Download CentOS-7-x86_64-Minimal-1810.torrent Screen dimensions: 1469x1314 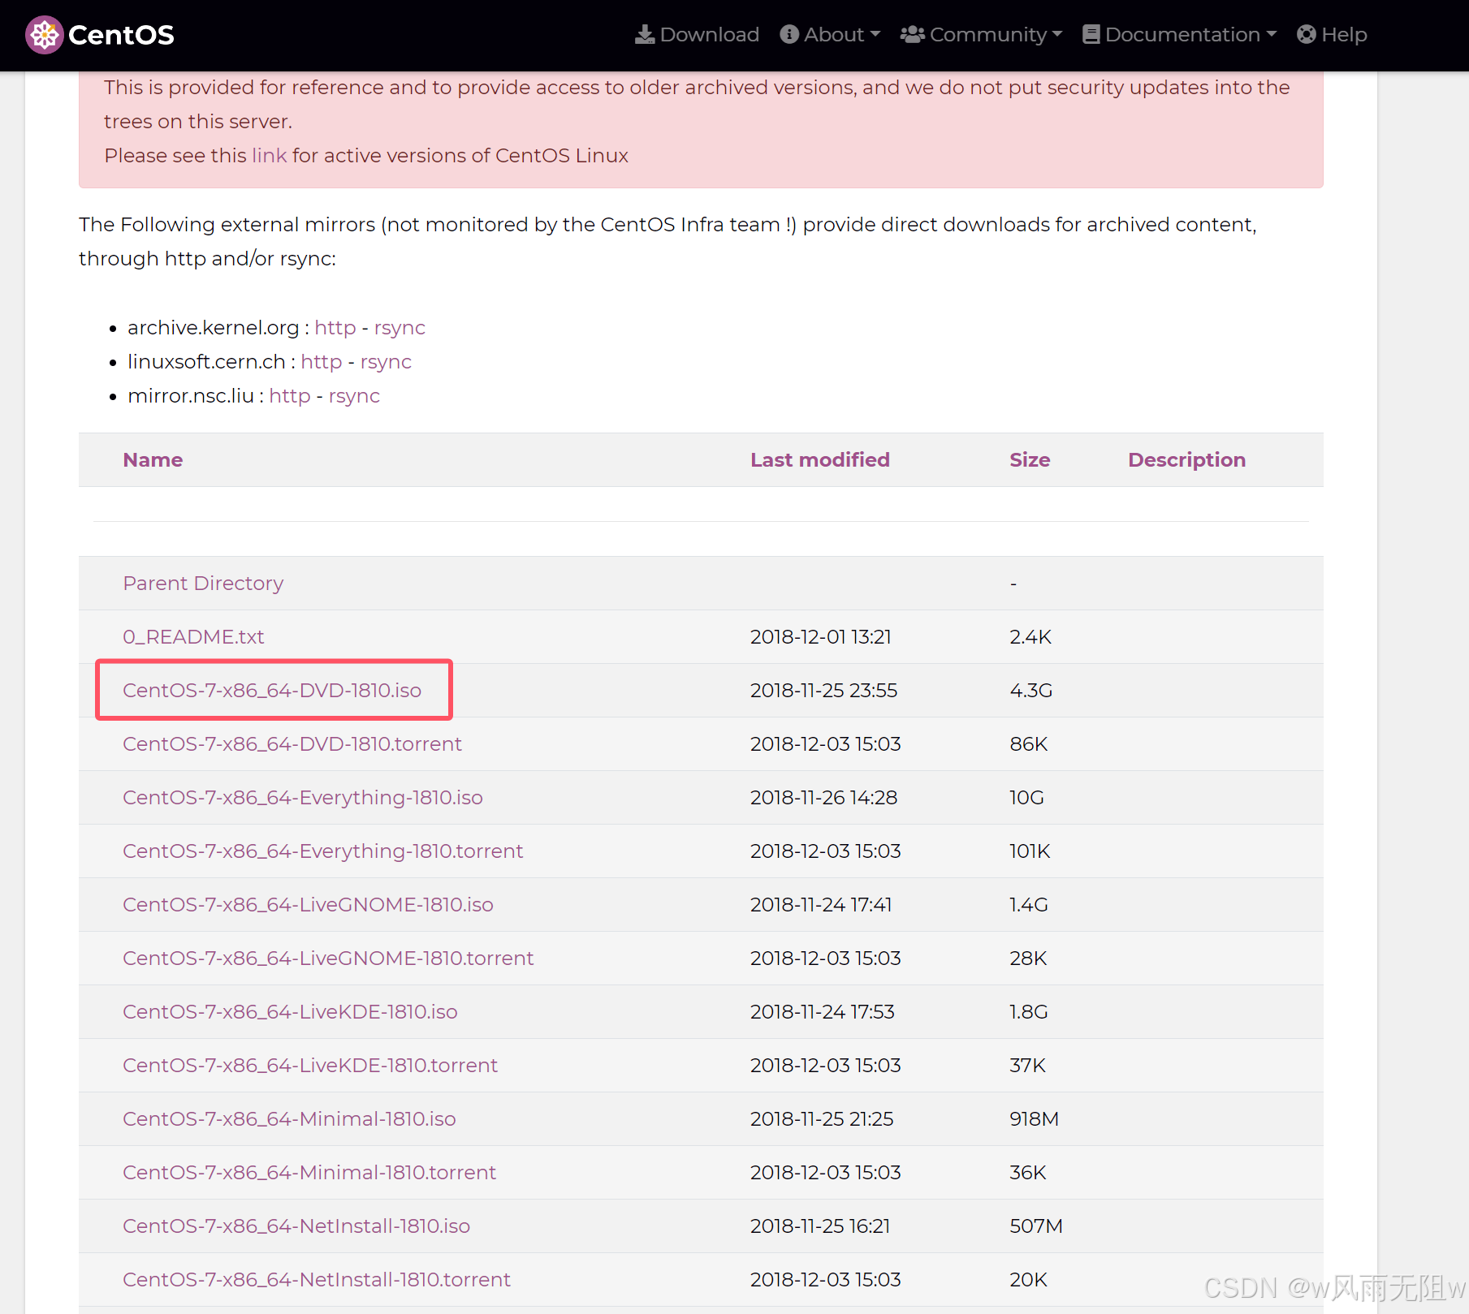coord(309,1172)
